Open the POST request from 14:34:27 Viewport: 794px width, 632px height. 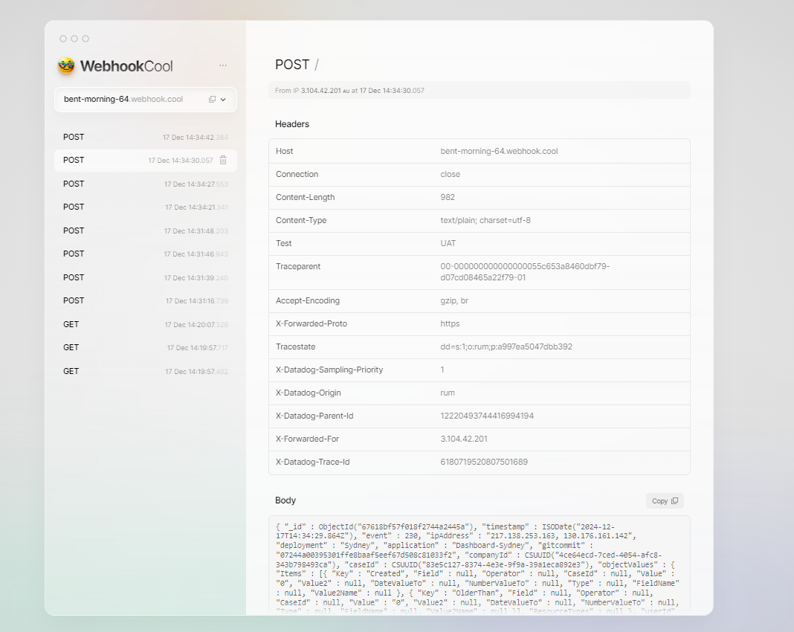click(145, 184)
